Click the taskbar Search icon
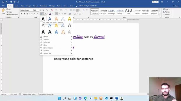The height and width of the screenshot is (101, 181). [65, 98]
